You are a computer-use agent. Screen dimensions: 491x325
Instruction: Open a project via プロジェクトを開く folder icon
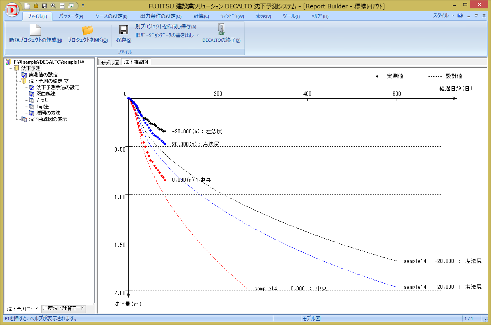[x=87, y=30]
